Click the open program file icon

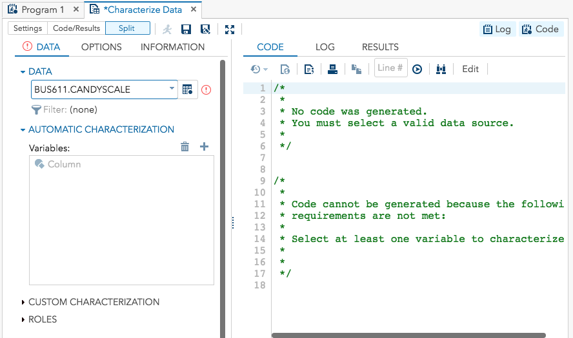pos(285,69)
